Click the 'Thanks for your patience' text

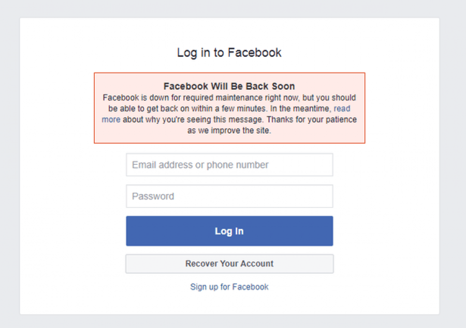point(312,119)
